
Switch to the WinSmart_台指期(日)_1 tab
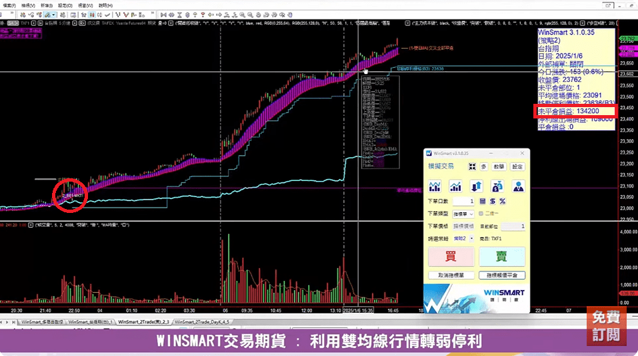tap(90, 322)
